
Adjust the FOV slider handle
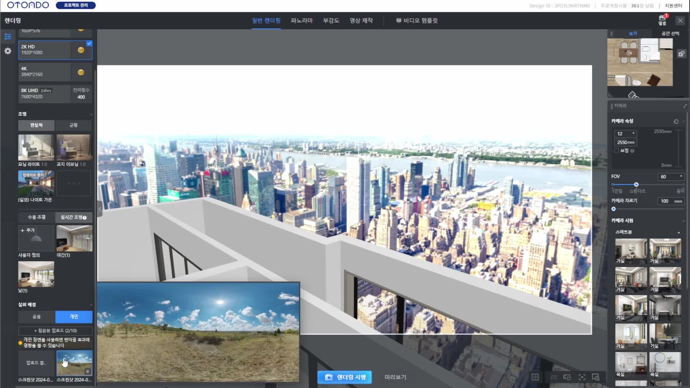[636, 185]
